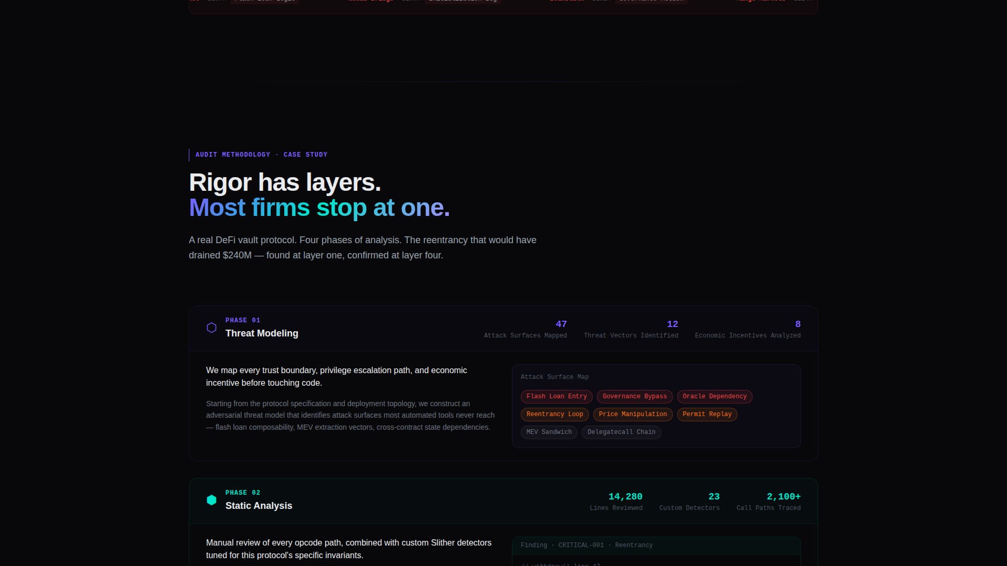The image size is (1007, 566).
Task: Select the MEV Sandwich tag
Action: [549, 432]
